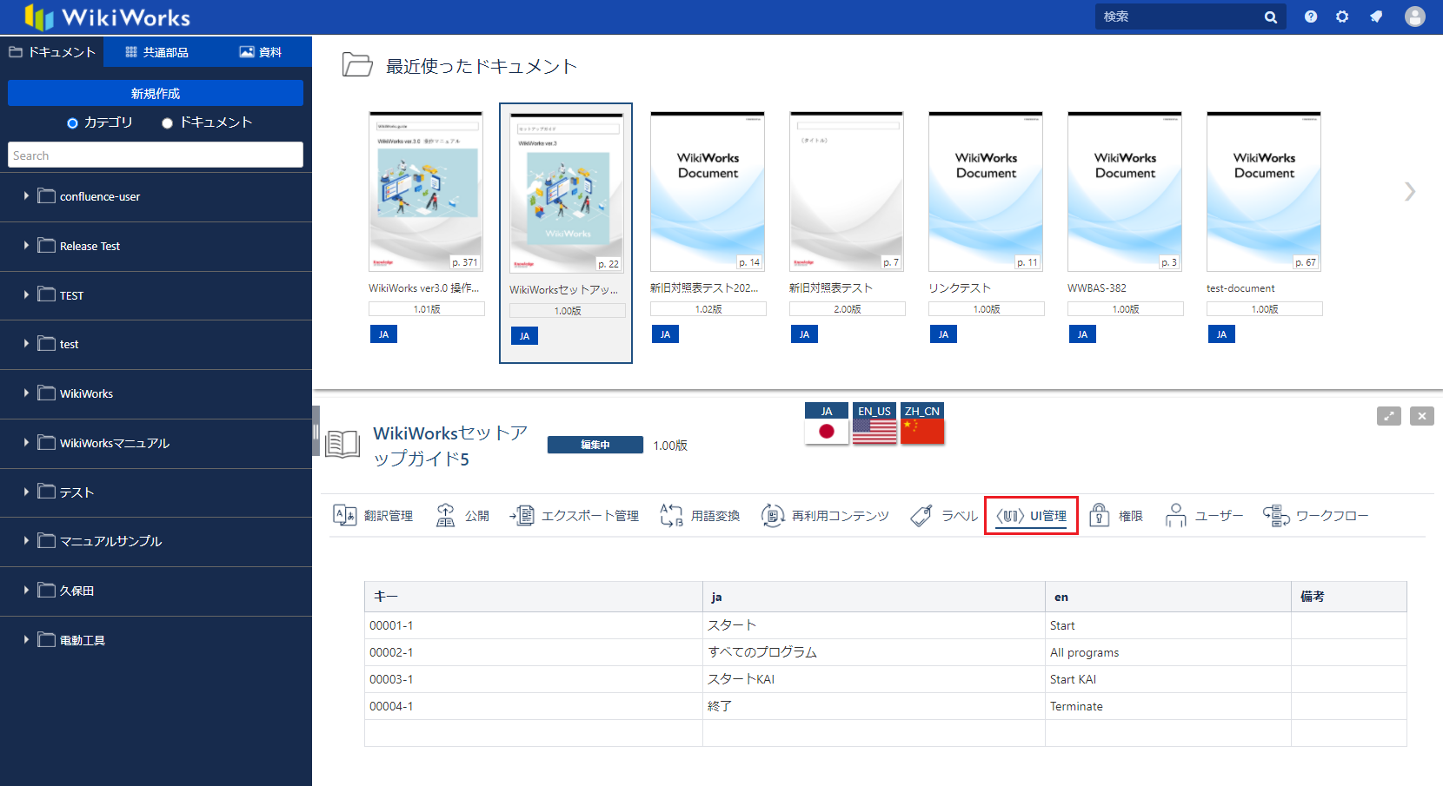Screen dimensions: 1443x786
Task: Open 翻訳管理 translation management
Action: (x=373, y=516)
